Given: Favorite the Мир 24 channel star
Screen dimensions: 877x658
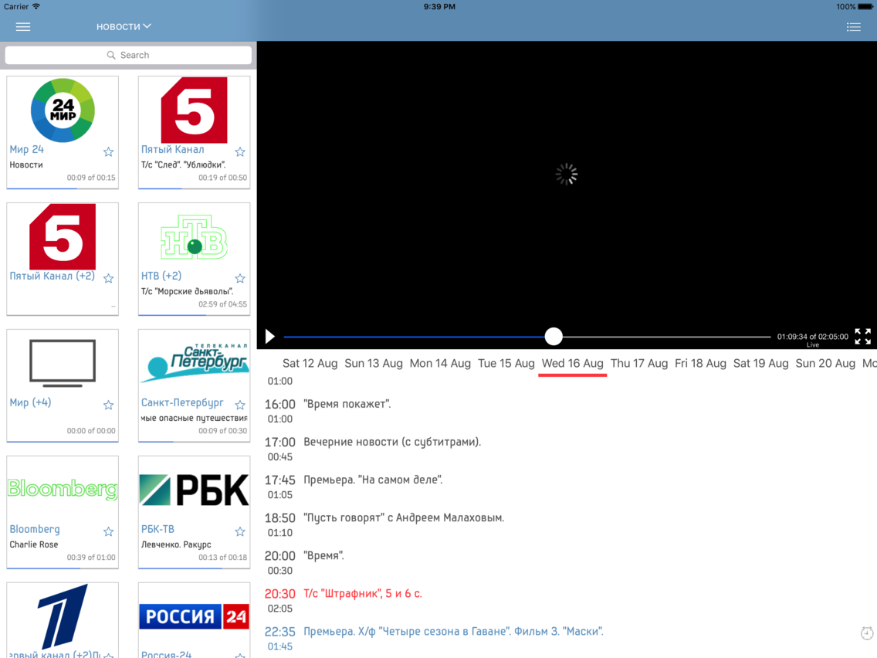Looking at the screenshot, I should 109,151.
